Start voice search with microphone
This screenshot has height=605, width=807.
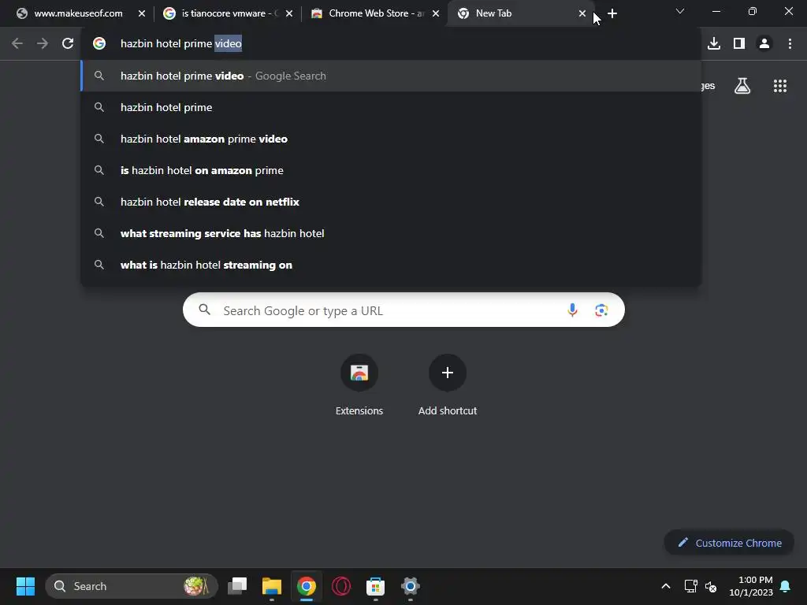[x=572, y=310]
